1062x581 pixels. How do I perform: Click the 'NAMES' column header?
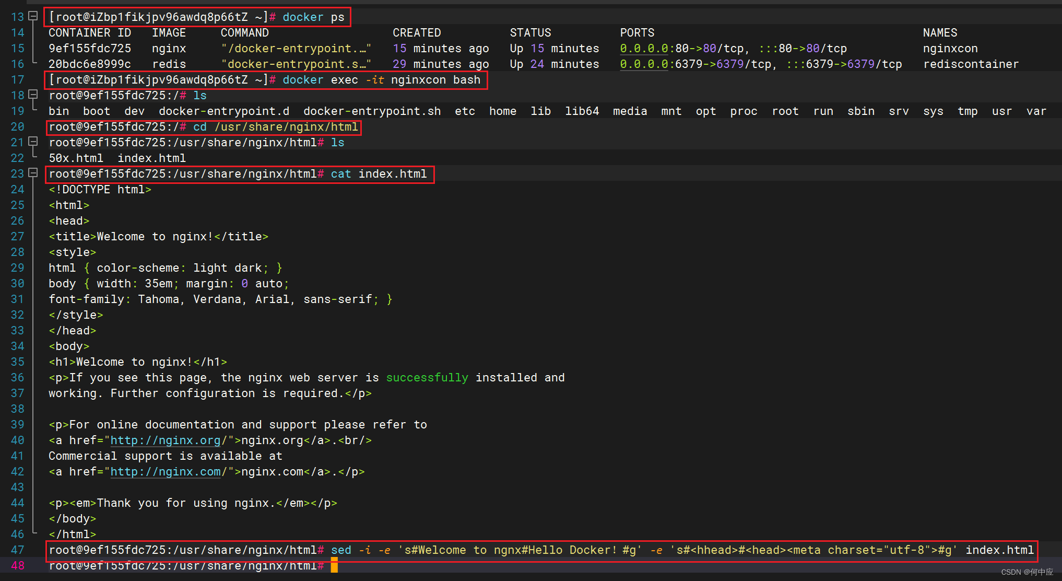[940, 33]
